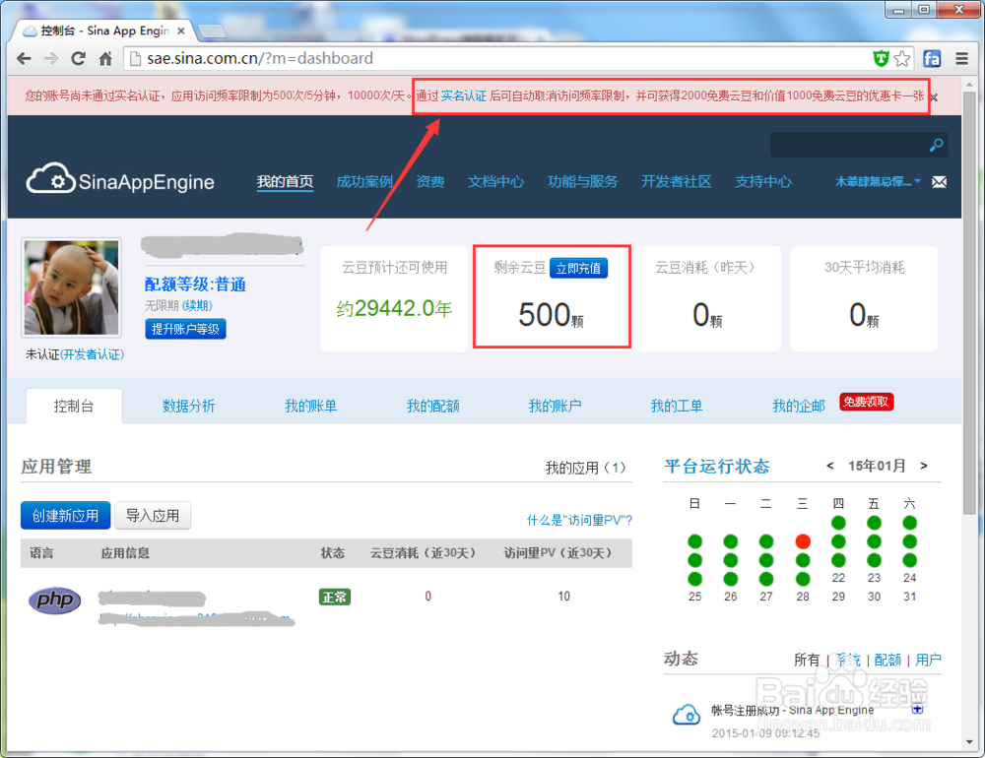
Task: Go to the browser home page icon
Action: pyautogui.click(x=105, y=58)
